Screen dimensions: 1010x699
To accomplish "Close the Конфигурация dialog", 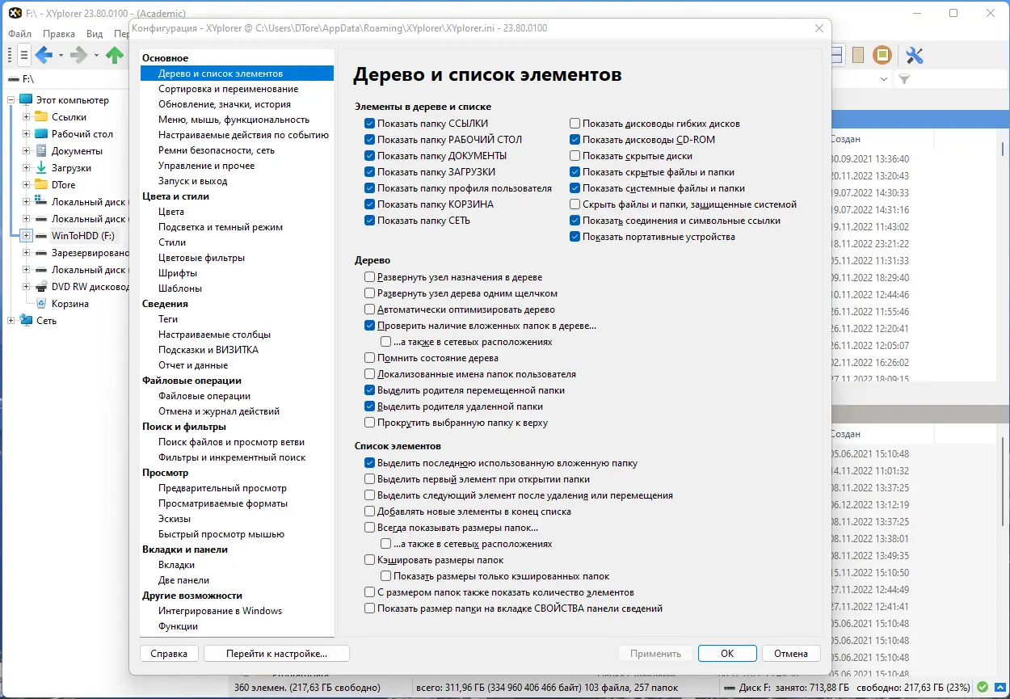I will 819,28.
